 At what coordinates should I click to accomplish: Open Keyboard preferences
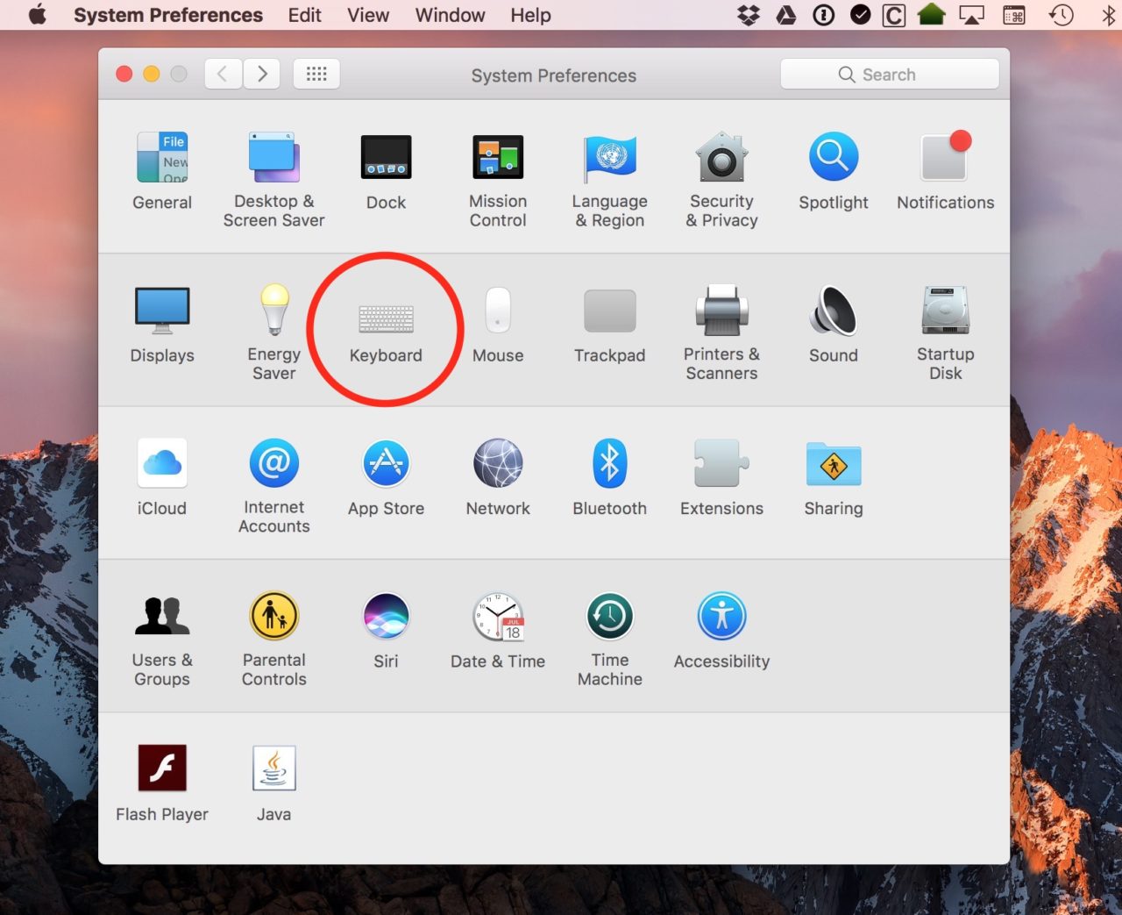point(386,332)
